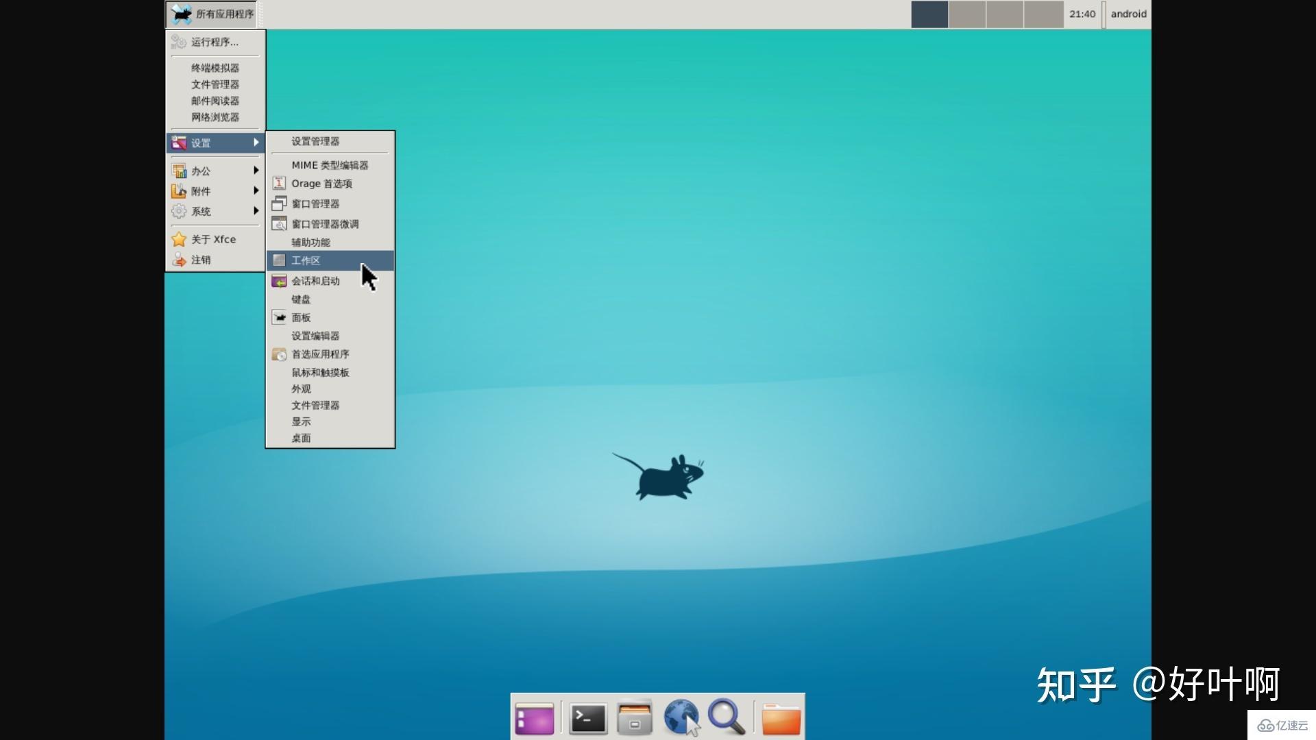This screenshot has width=1316, height=740.
Task: Expand 办公 office submenu
Action: [x=215, y=171]
